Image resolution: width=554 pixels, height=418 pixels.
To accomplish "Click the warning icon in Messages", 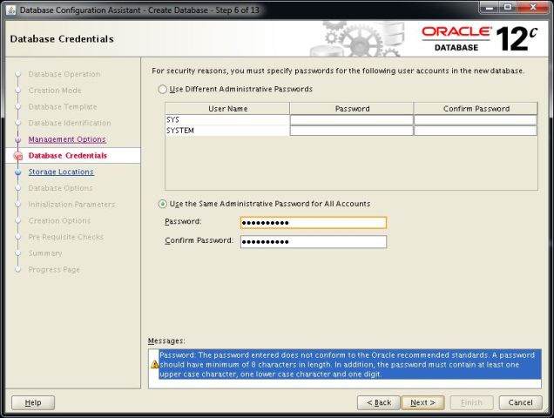I will (x=154, y=364).
